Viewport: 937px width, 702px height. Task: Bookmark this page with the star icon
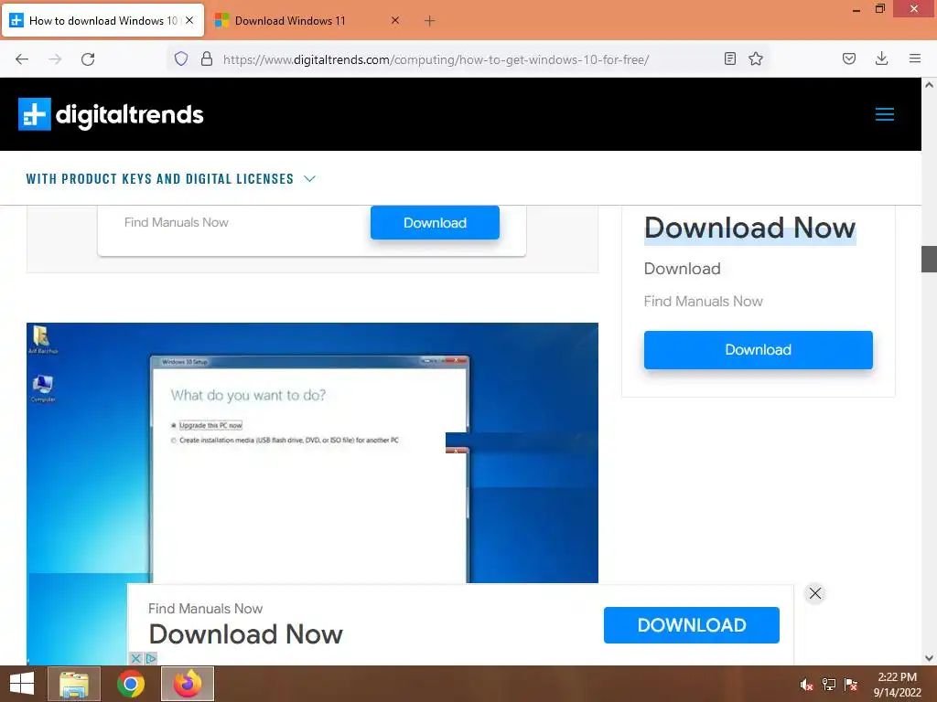pos(756,58)
